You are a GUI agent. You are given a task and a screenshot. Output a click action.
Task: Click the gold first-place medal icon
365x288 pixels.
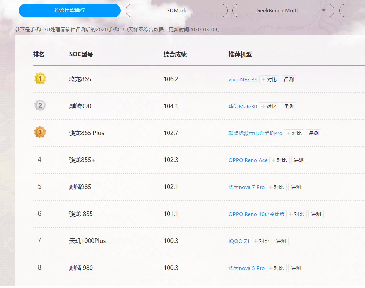pos(40,79)
